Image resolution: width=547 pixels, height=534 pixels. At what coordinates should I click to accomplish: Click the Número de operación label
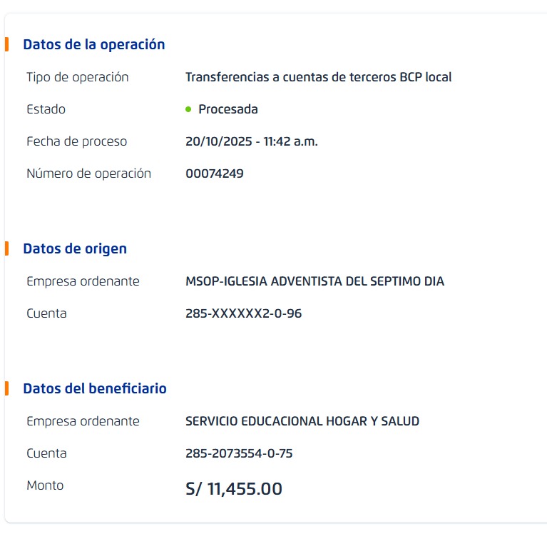[88, 173]
